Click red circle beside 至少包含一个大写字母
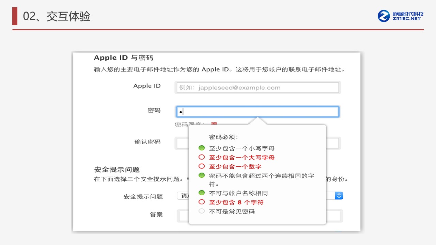The height and width of the screenshot is (245, 436). click(x=202, y=157)
